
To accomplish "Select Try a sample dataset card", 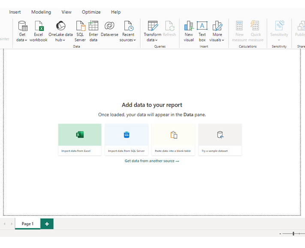I will tap(220, 139).
